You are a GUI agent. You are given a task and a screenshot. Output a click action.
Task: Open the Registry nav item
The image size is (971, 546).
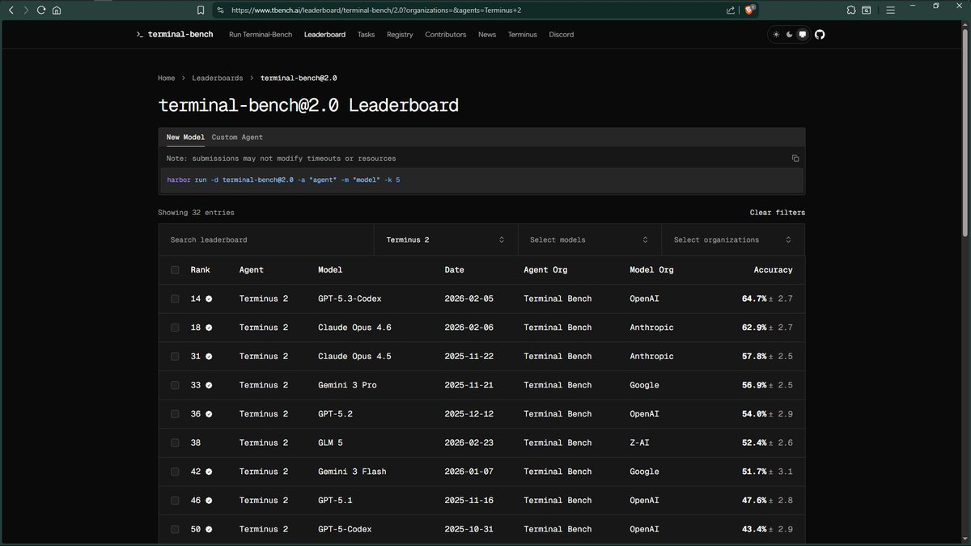400,35
